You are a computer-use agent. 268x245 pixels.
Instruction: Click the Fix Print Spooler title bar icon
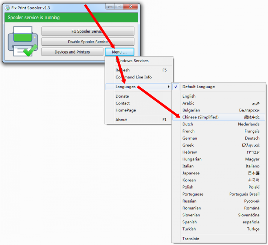click(x=7, y=8)
